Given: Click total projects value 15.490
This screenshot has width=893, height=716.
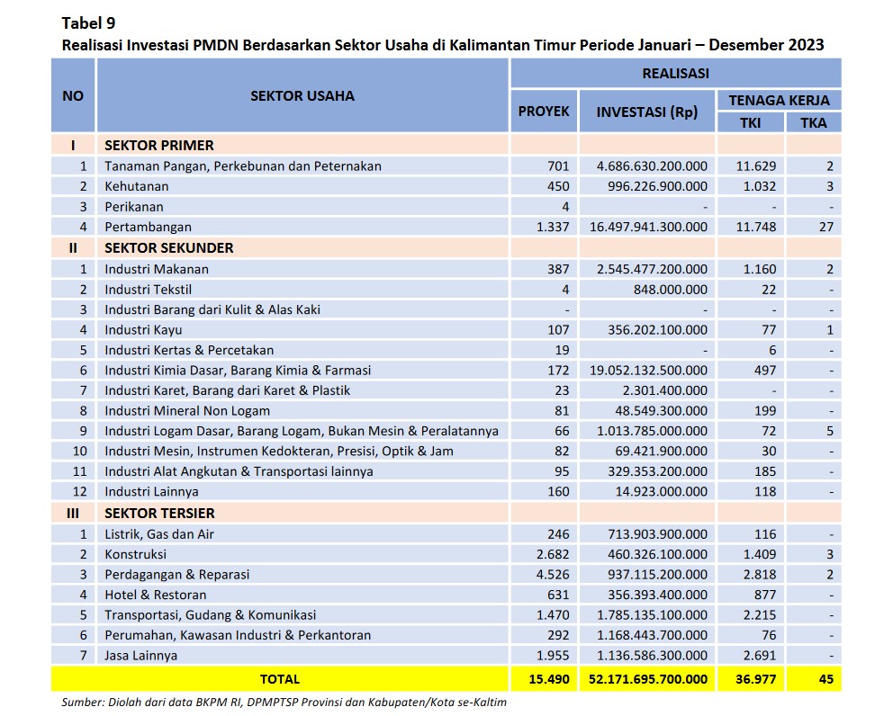Looking at the screenshot, I should pyautogui.click(x=549, y=679).
